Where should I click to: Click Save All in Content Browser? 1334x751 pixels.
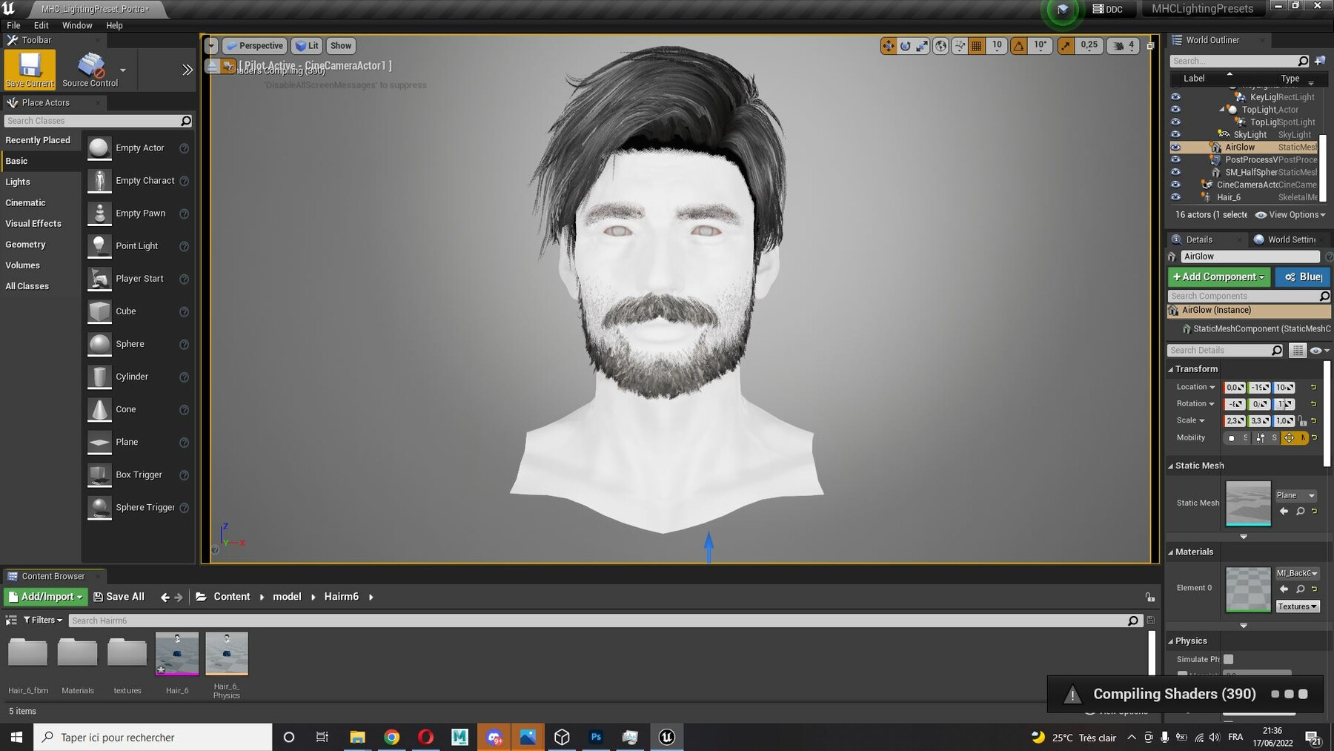(x=119, y=597)
